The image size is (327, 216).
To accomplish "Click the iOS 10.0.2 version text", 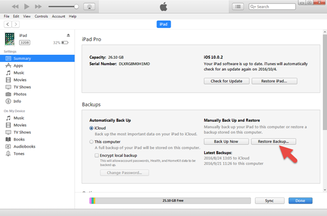I will (213, 57).
